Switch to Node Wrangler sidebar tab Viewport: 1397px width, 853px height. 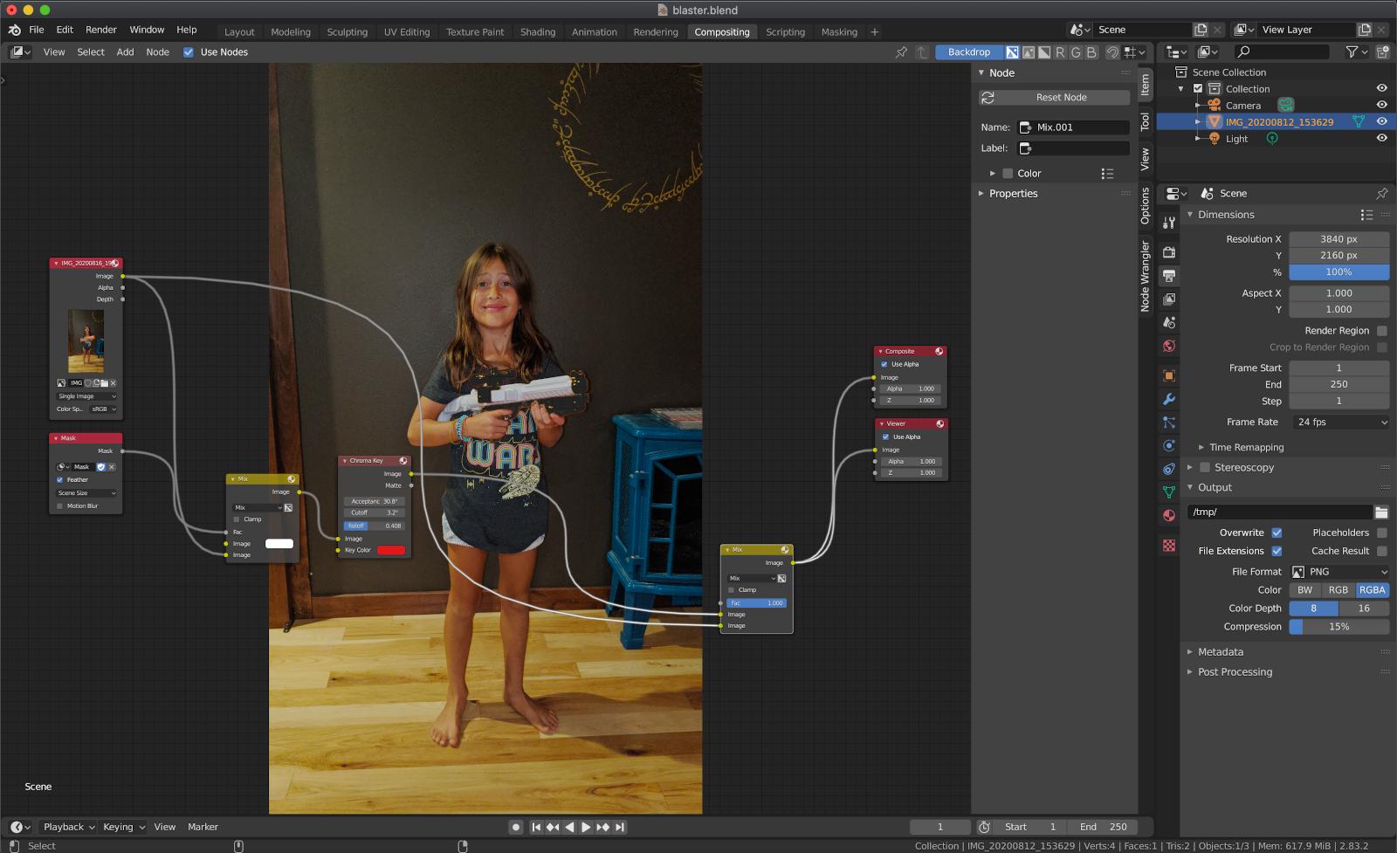pyautogui.click(x=1146, y=277)
